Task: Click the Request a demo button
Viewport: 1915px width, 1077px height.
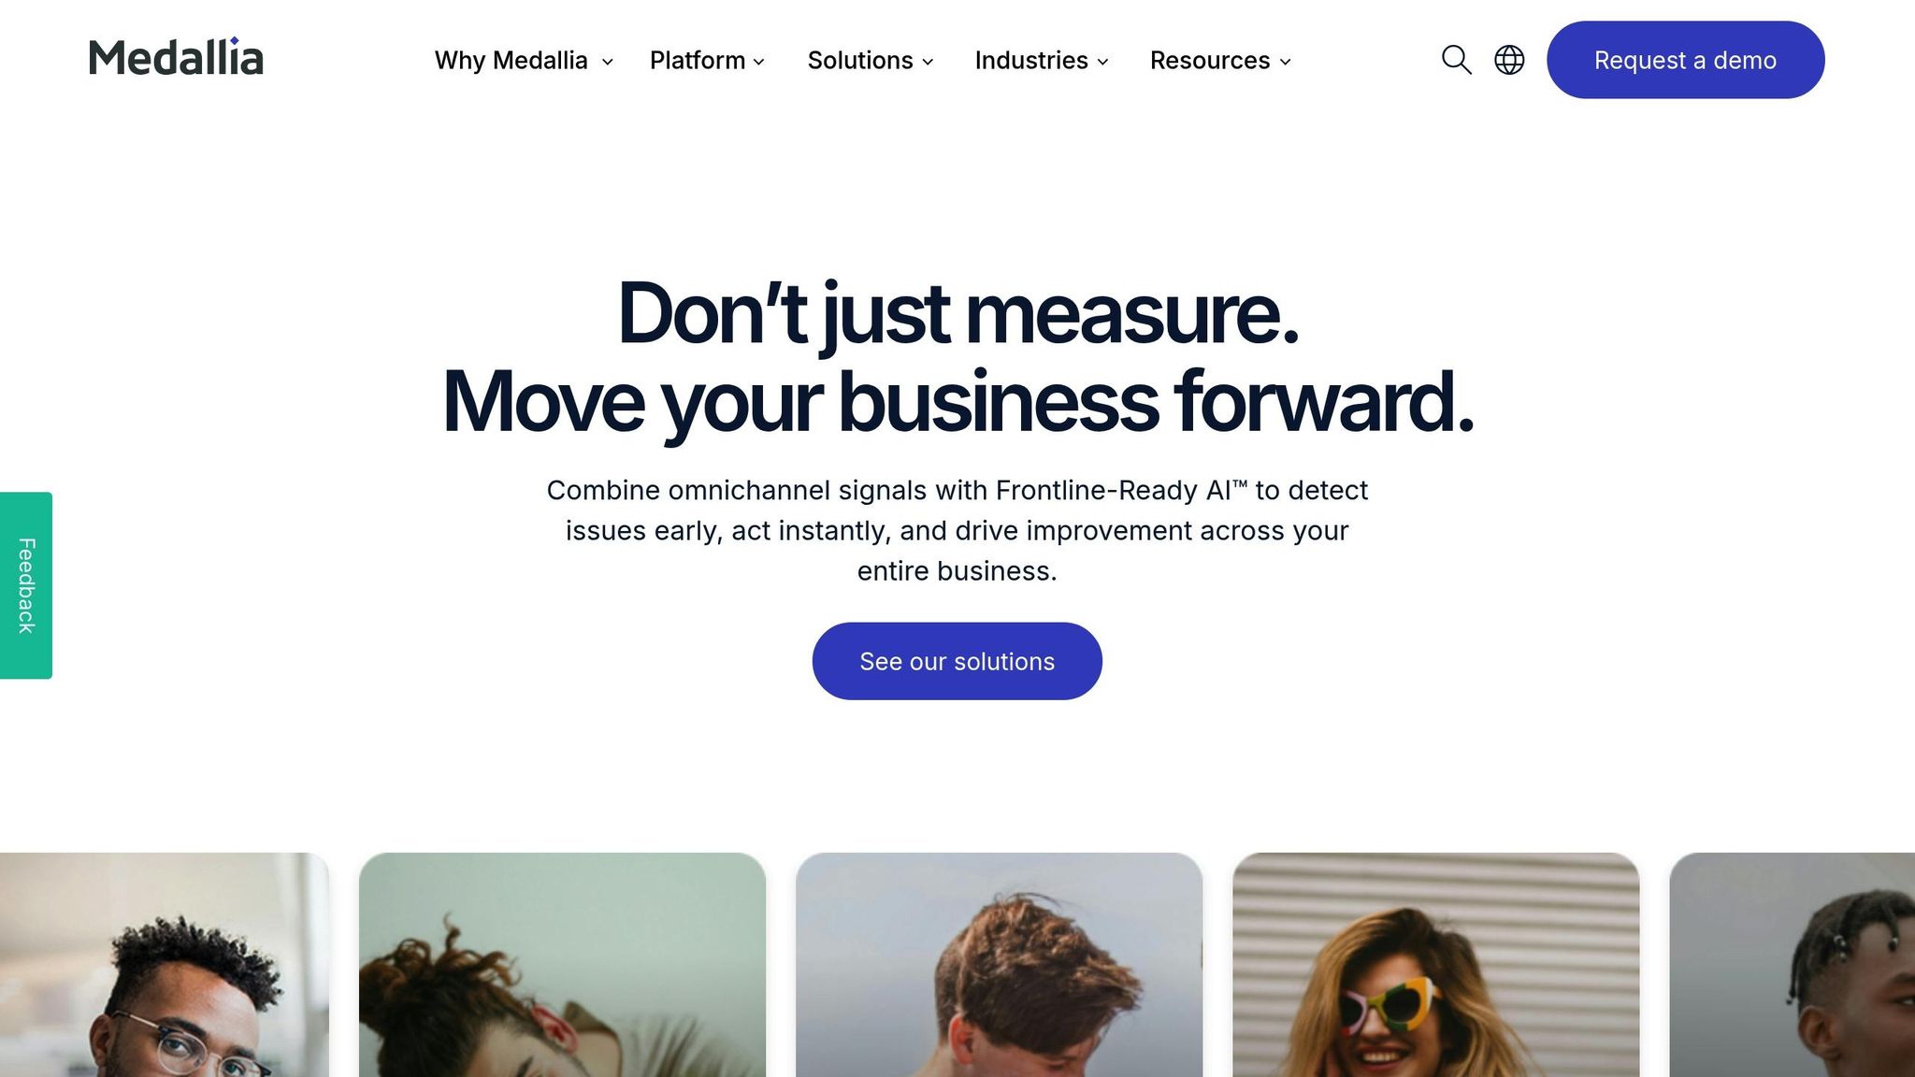Action: (1685, 60)
